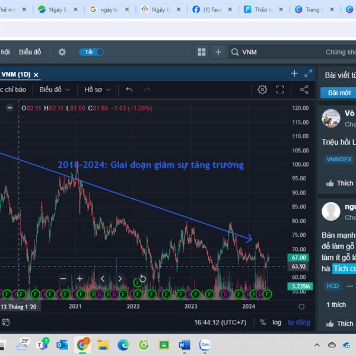Open Microsoft Edge from the taskbar
The height and width of the screenshot is (356, 356).
123,345
